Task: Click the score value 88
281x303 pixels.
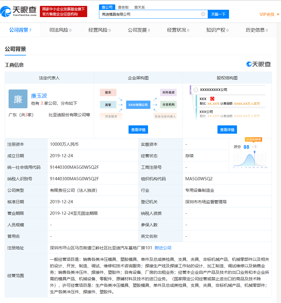Action: click(246, 147)
